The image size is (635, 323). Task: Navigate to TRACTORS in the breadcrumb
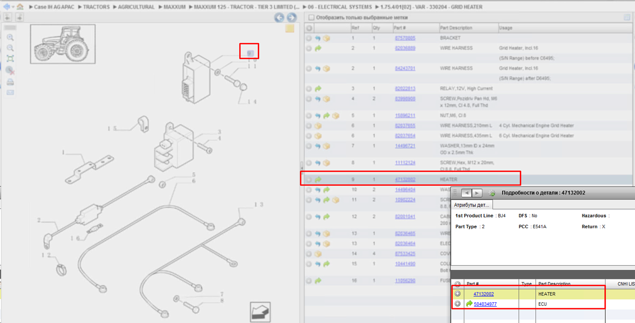[97, 7]
